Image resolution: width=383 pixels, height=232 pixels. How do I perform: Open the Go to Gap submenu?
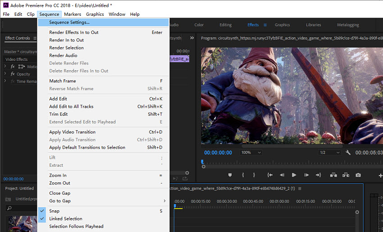pyautogui.click(x=103, y=201)
